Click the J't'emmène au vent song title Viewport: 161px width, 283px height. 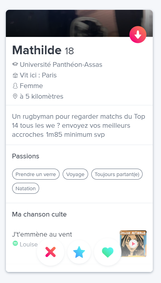point(42,234)
